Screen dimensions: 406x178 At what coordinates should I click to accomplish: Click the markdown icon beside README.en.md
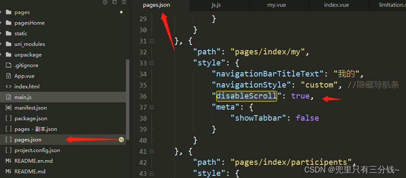pos(9,161)
